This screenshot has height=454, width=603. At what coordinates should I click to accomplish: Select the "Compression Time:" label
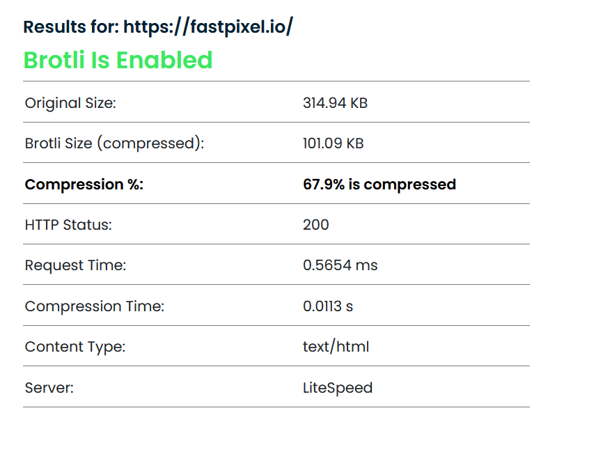[x=95, y=306]
